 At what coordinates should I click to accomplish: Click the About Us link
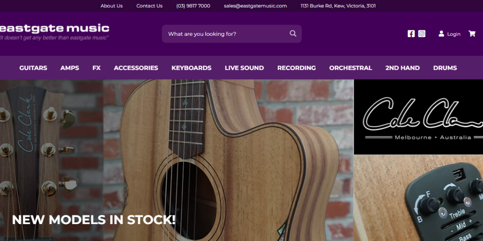(111, 6)
